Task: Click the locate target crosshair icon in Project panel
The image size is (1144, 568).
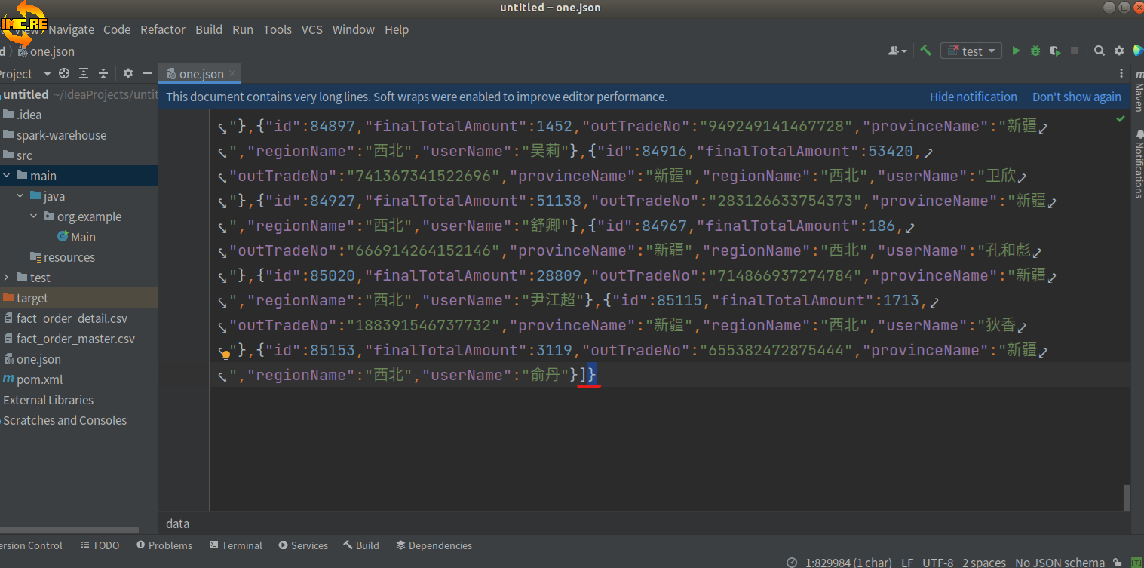Action: (64, 73)
